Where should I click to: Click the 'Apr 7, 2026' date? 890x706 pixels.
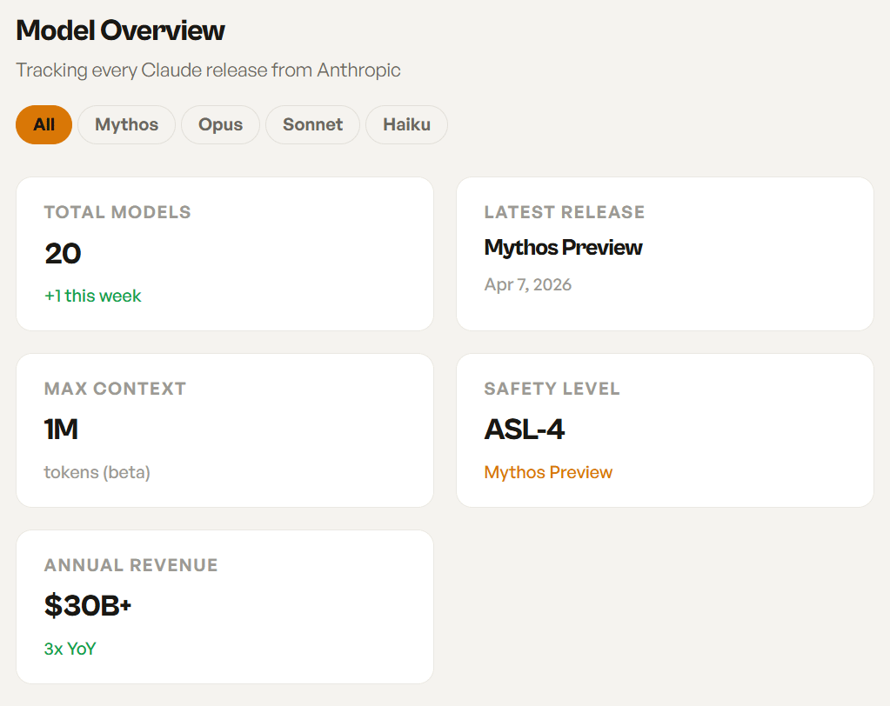(528, 284)
